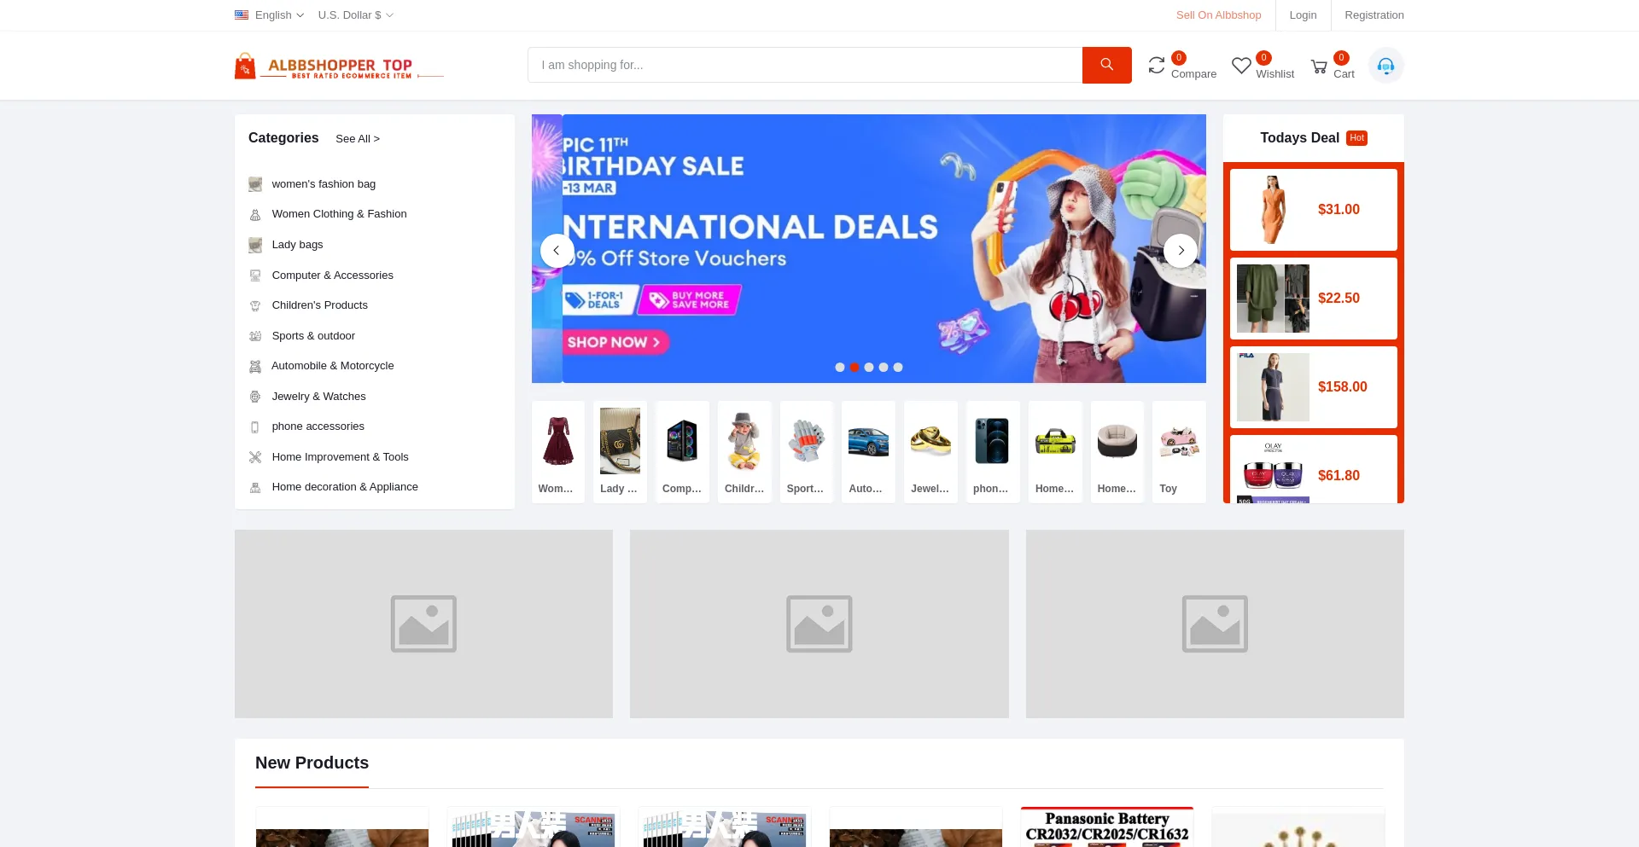Click the phone accessories category icon
The image size is (1639, 847).
point(255,427)
